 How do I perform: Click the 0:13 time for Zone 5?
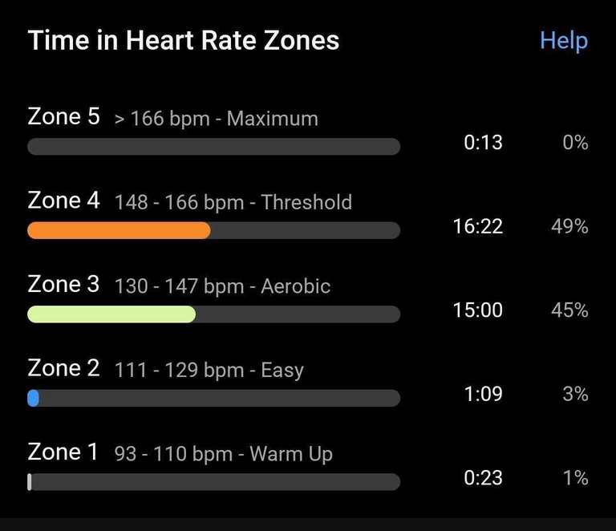pyautogui.click(x=483, y=143)
